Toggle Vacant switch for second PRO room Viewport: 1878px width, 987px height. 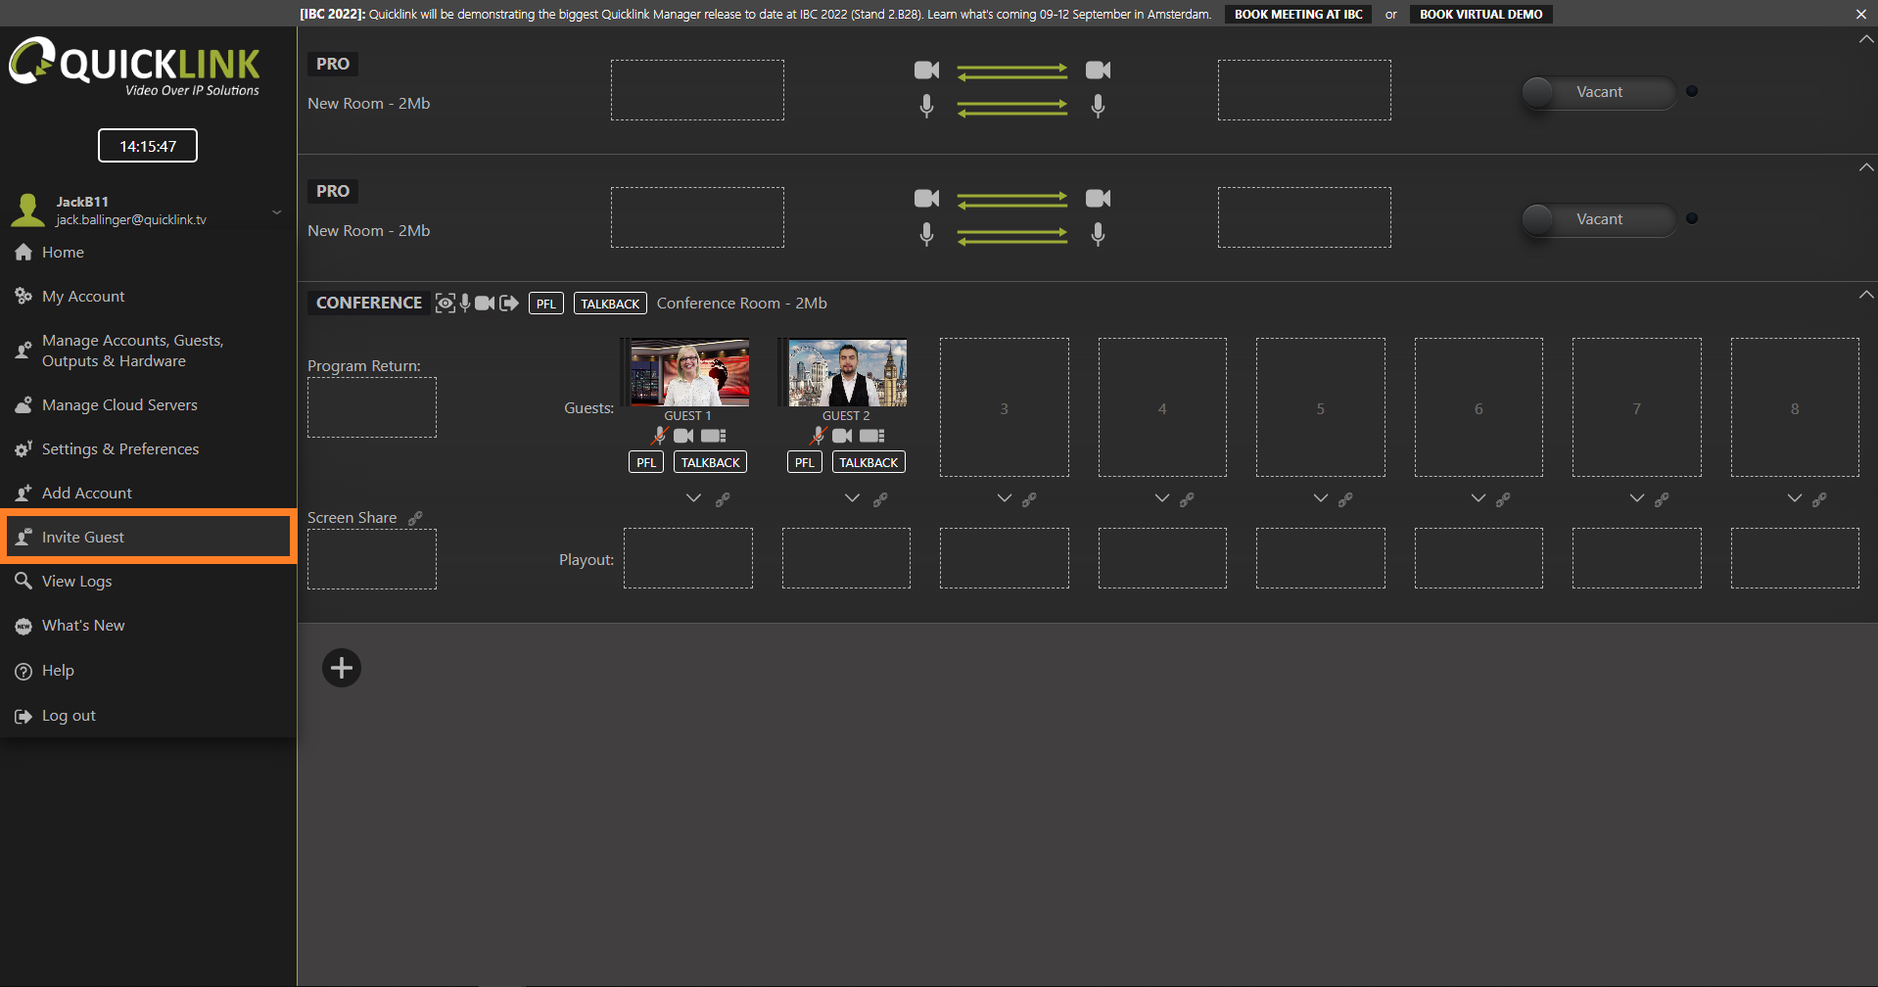point(1598,219)
